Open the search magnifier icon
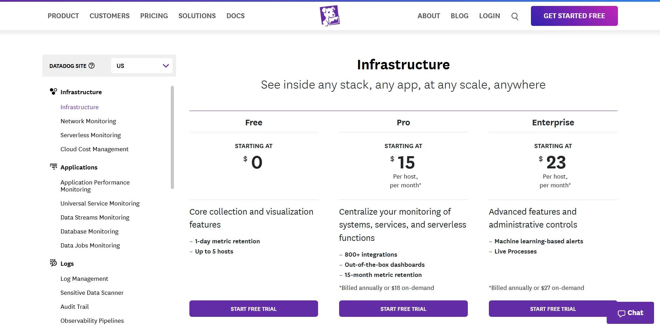Screen dimensions: 660x327 [515, 16]
